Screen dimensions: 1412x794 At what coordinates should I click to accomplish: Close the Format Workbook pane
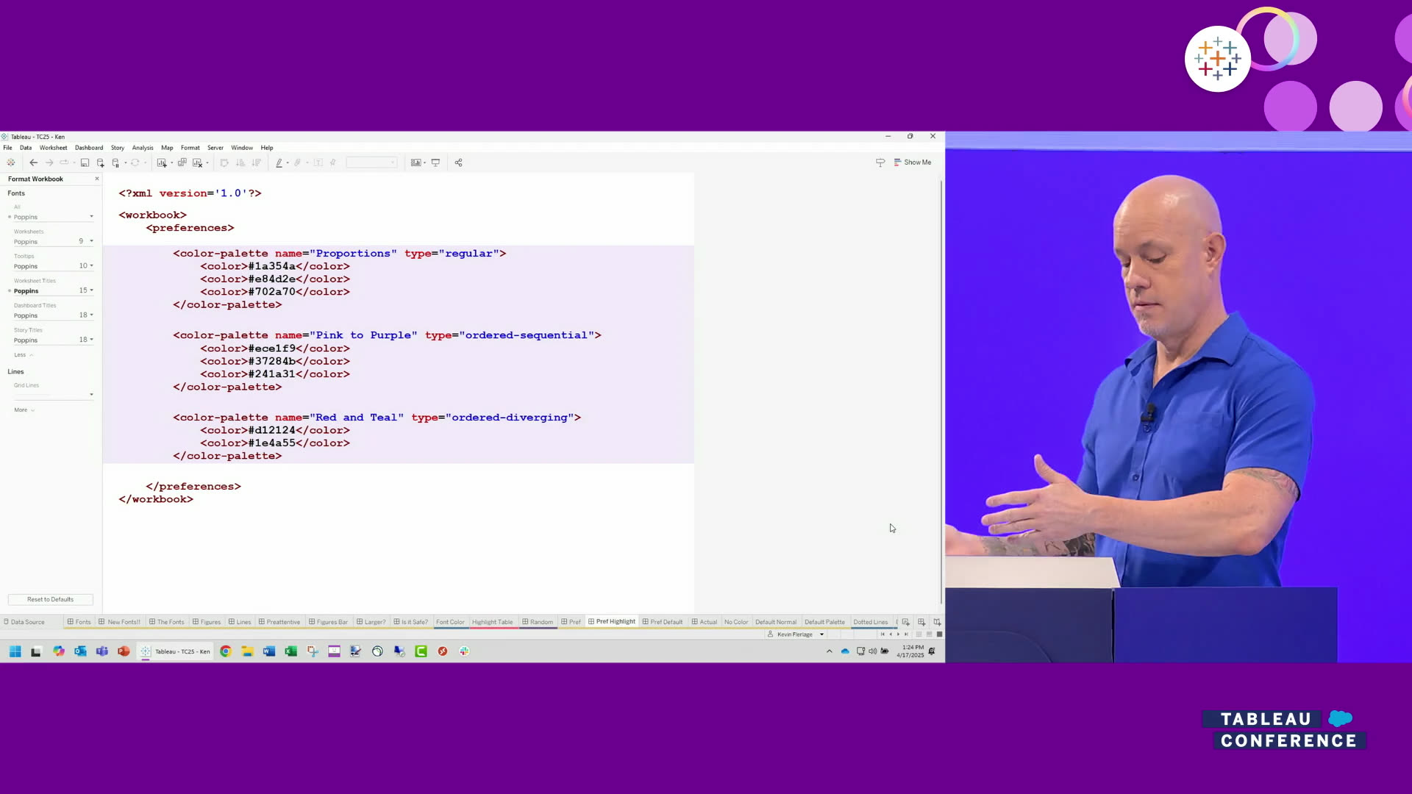[96, 179]
